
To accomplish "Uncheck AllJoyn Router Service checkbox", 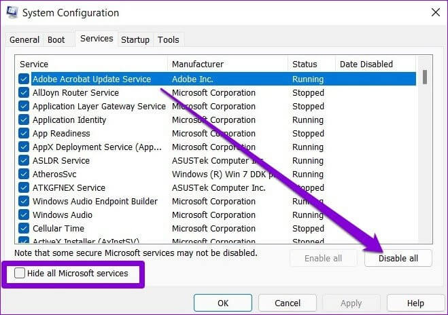I will (x=24, y=93).
